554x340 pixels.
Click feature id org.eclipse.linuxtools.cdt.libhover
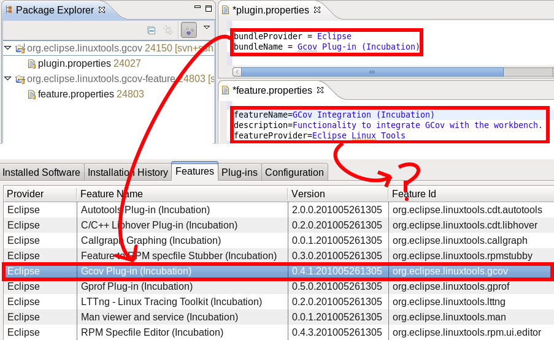[465, 225]
